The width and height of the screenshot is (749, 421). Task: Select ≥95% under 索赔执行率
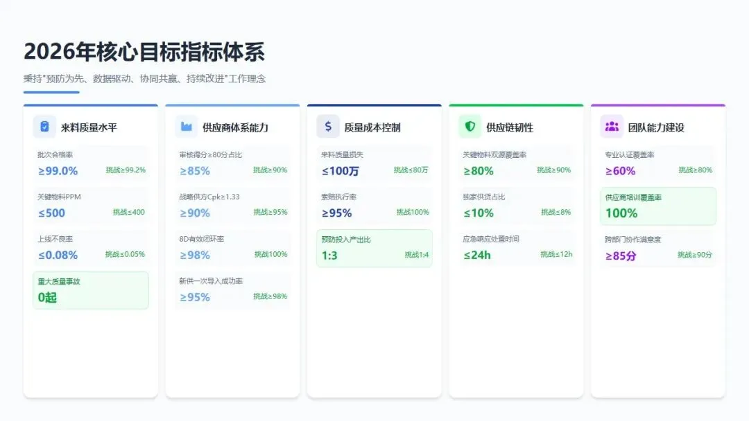click(337, 213)
